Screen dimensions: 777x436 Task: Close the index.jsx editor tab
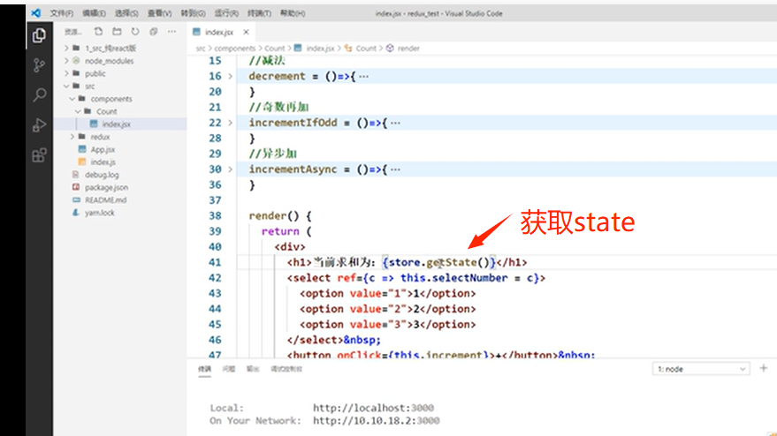246,32
